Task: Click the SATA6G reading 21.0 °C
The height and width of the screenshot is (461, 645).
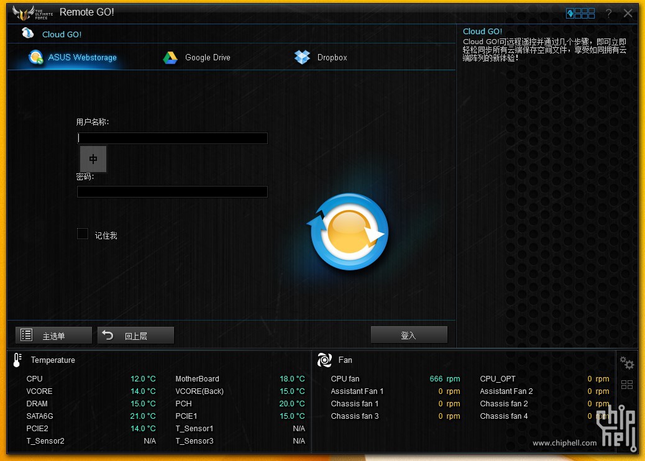Action: [x=143, y=416]
